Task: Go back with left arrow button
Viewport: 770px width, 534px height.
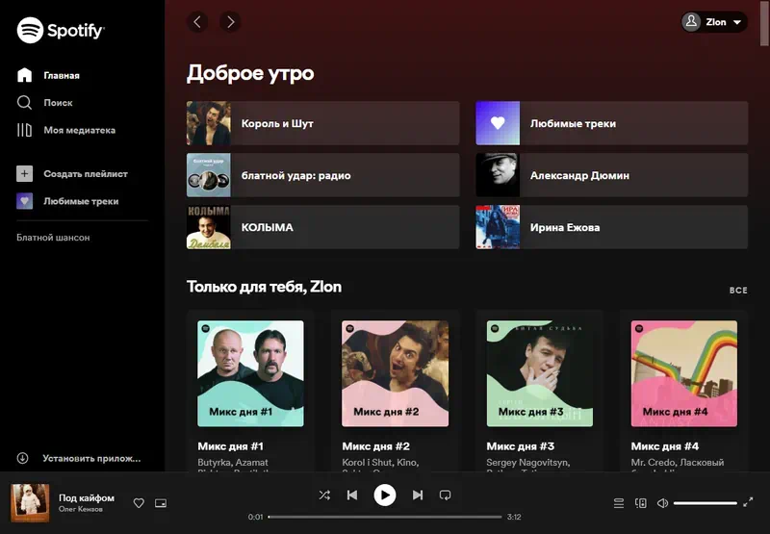Action: (197, 21)
